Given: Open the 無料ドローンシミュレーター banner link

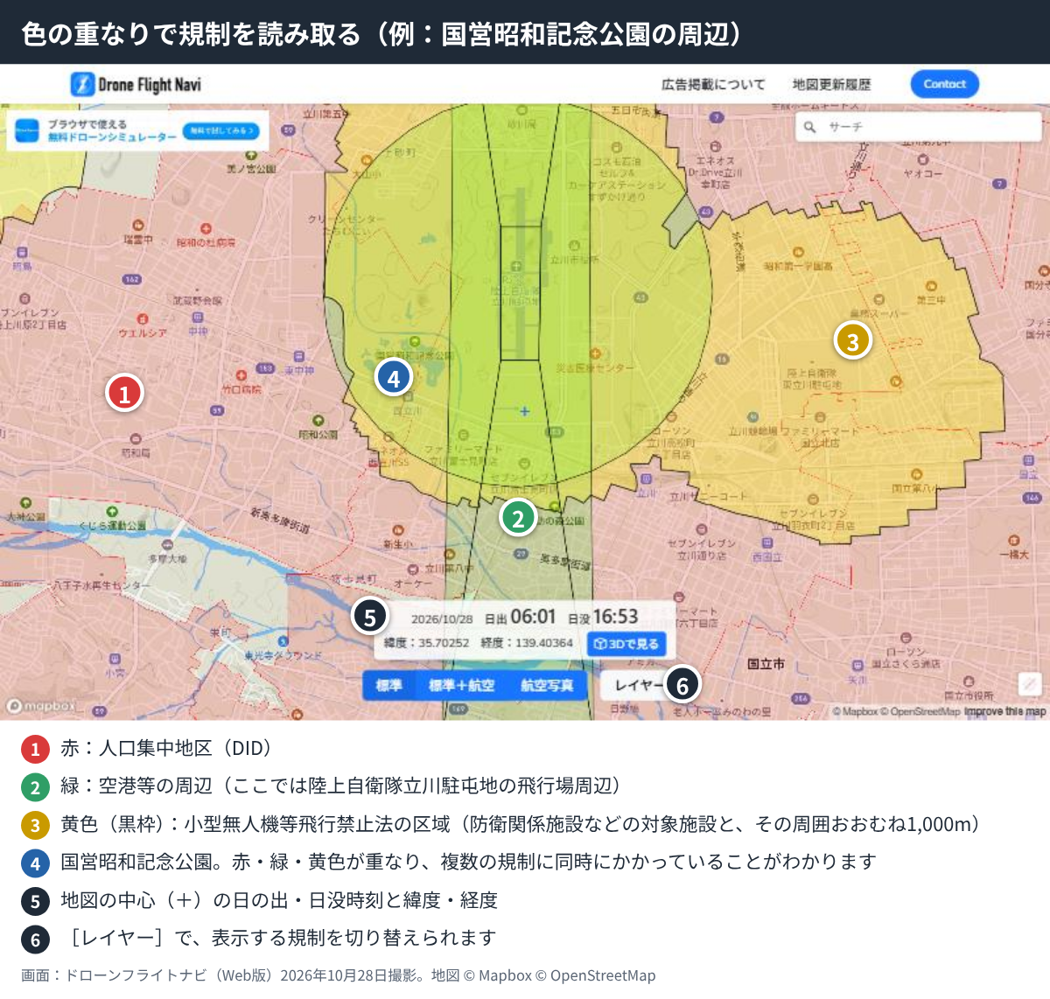Looking at the screenshot, I should point(112,137).
